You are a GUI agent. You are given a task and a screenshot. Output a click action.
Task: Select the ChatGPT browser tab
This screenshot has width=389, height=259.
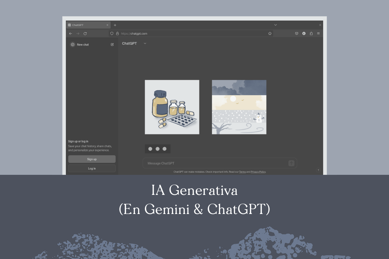coord(88,25)
